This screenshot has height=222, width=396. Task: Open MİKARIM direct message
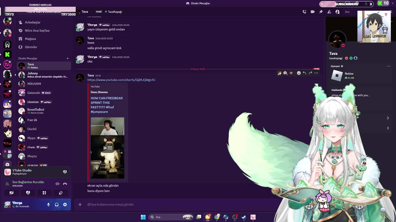[44, 84]
